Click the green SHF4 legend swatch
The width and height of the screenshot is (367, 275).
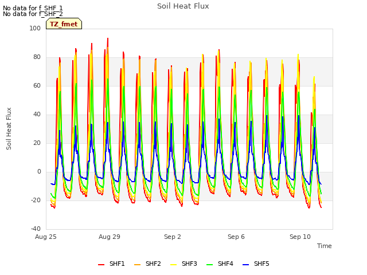coord(210,265)
